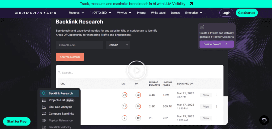Click the Projects List bullet icon
Viewport: 272px width, 129px height.
pos(44,100)
